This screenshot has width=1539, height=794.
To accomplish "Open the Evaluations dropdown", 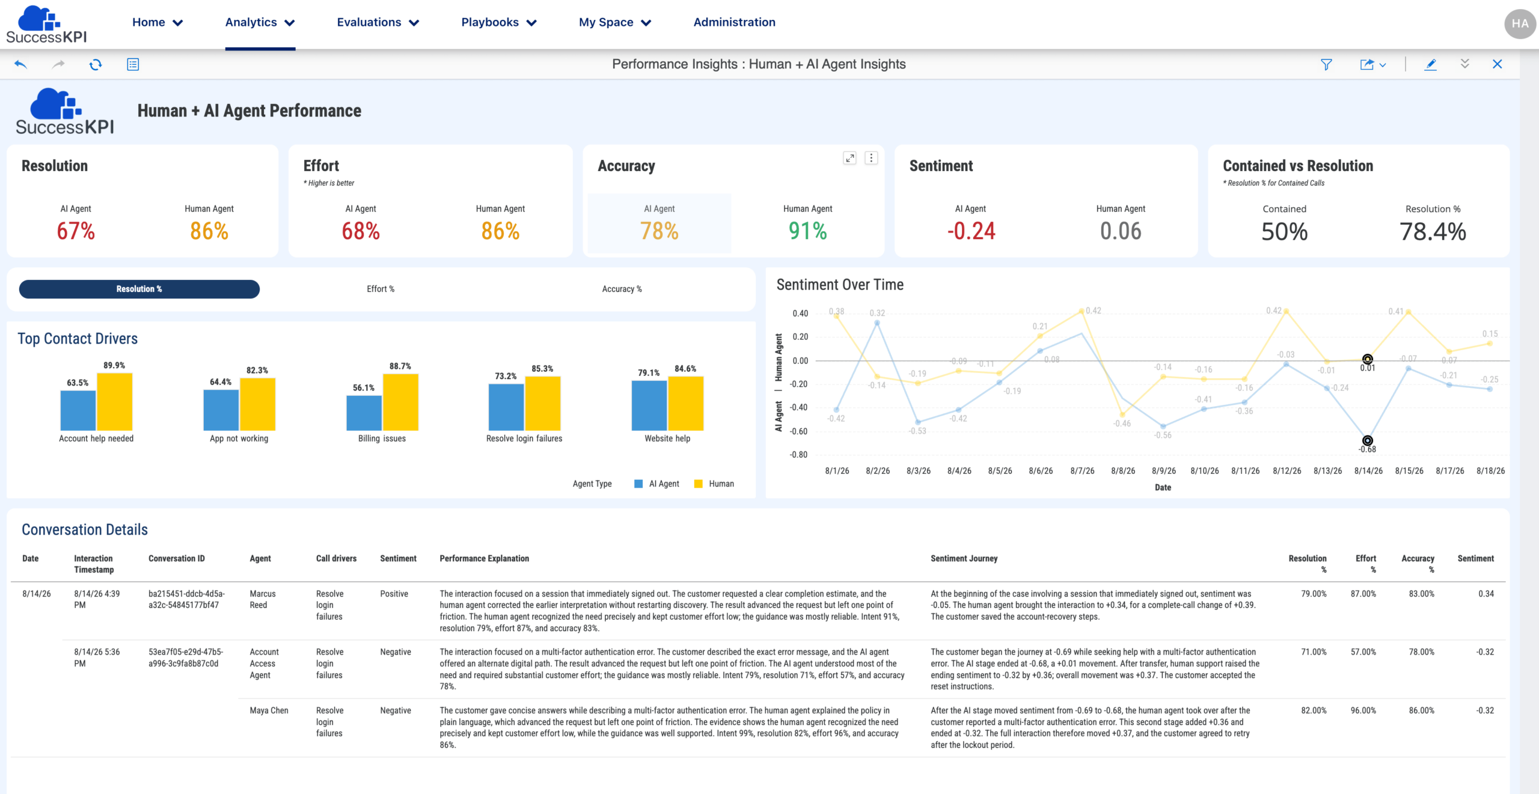I will (x=378, y=22).
